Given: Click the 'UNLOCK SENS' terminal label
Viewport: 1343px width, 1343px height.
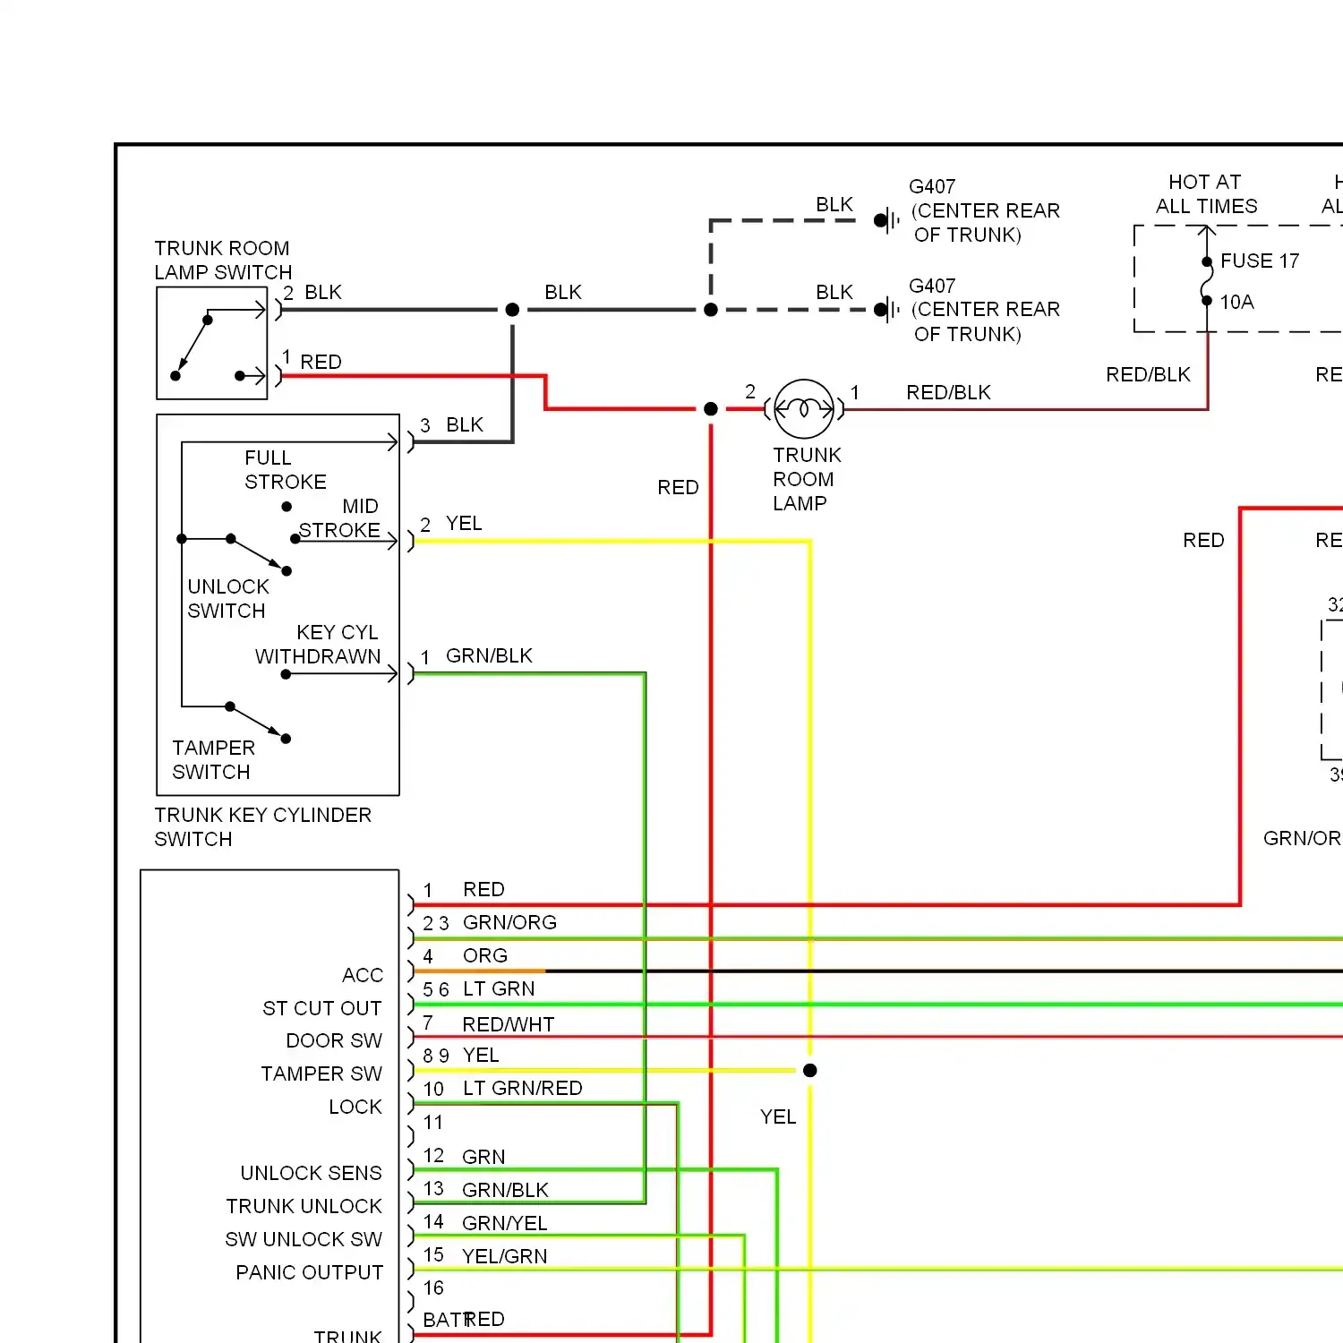Looking at the screenshot, I should [x=311, y=1174].
